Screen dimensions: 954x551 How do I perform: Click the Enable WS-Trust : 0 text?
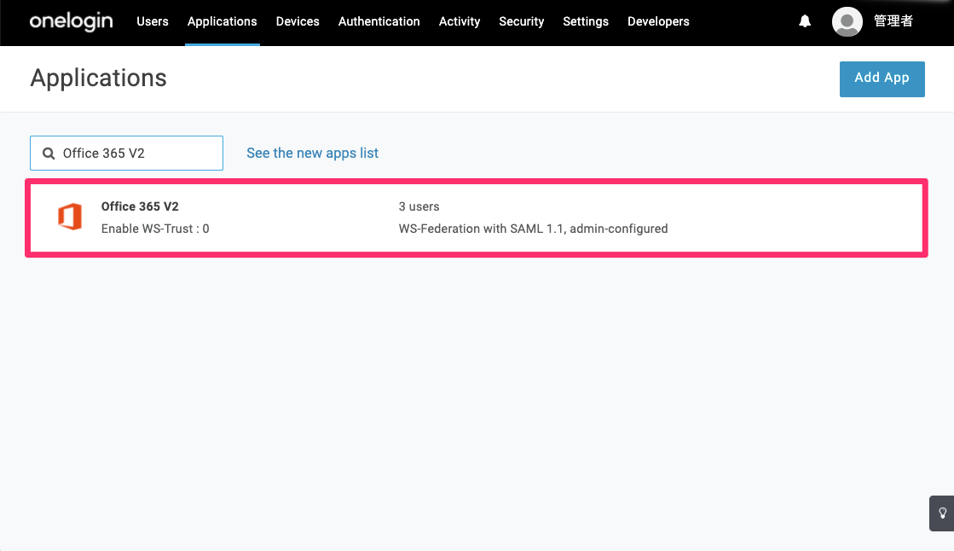155,229
